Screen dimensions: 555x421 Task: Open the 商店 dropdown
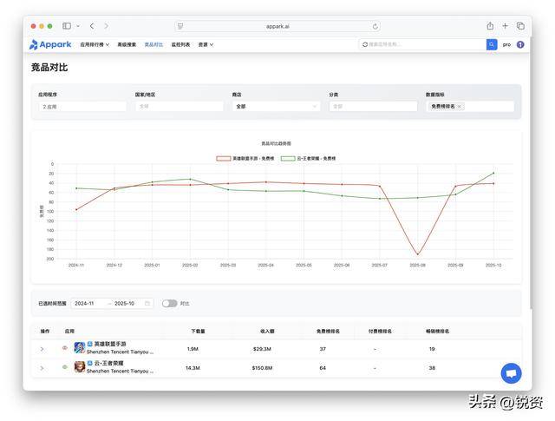click(x=276, y=107)
